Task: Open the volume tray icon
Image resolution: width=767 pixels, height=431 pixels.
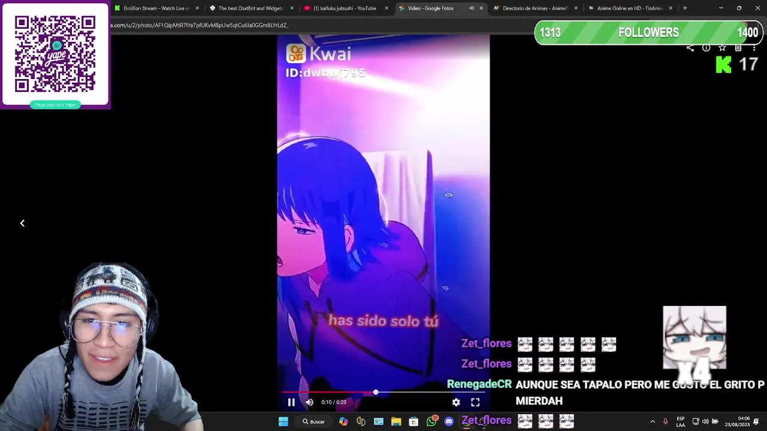Action: pyautogui.click(x=705, y=421)
